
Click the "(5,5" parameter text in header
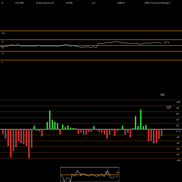(94, 3)
